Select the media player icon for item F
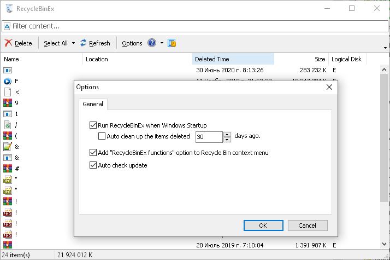The height and width of the screenshot is (260, 390). pyautogui.click(x=8, y=81)
